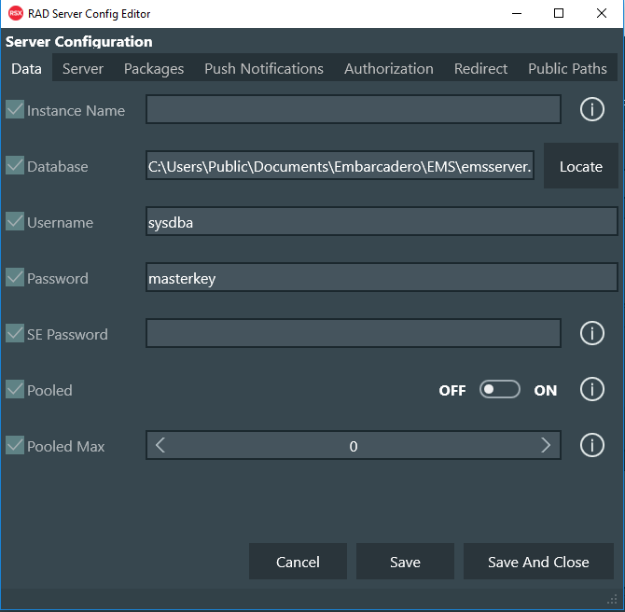Toggle the SE Password checkbox
This screenshot has height=612, width=625.
click(x=15, y=333)
